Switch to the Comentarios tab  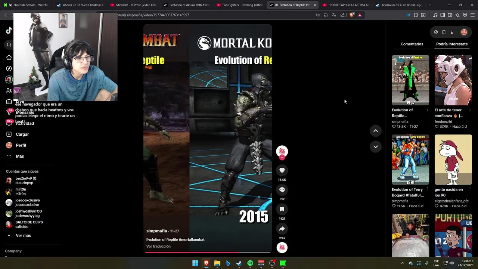coord(412,44)
